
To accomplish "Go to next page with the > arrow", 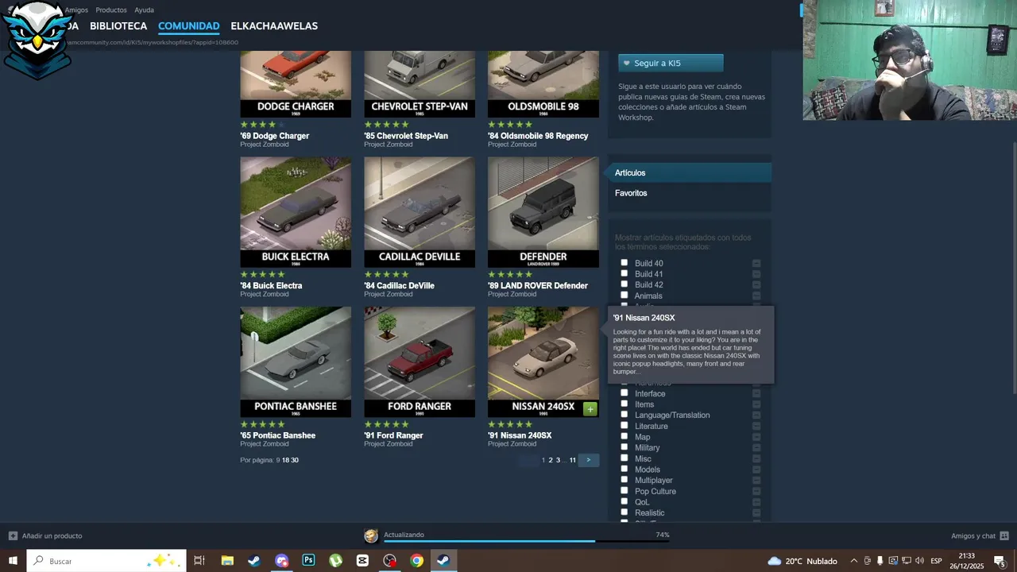I will click(x=589, y=460).
